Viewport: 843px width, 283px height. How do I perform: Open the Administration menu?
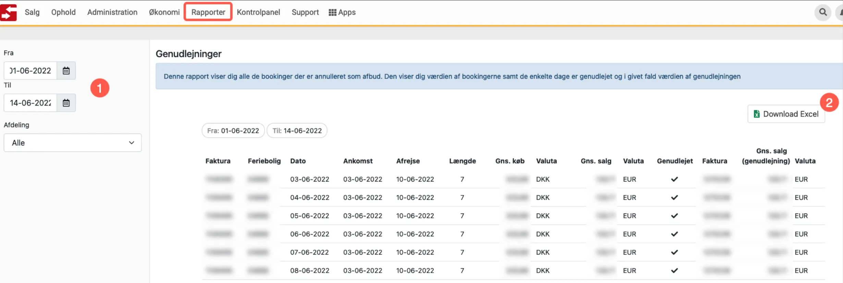coord(112,12)
